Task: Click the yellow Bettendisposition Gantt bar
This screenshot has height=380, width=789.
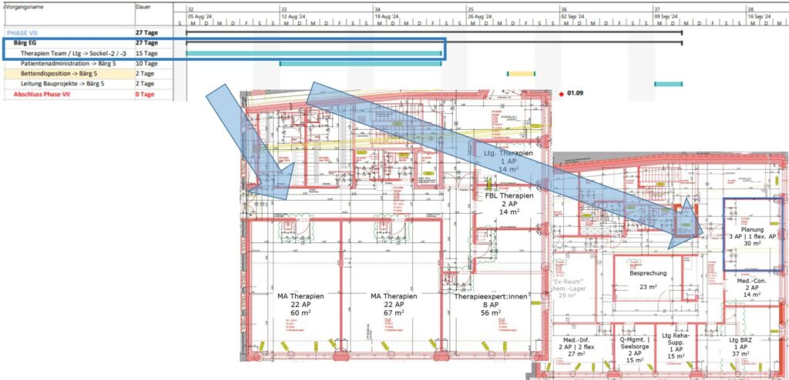Action: coord(520,74)
